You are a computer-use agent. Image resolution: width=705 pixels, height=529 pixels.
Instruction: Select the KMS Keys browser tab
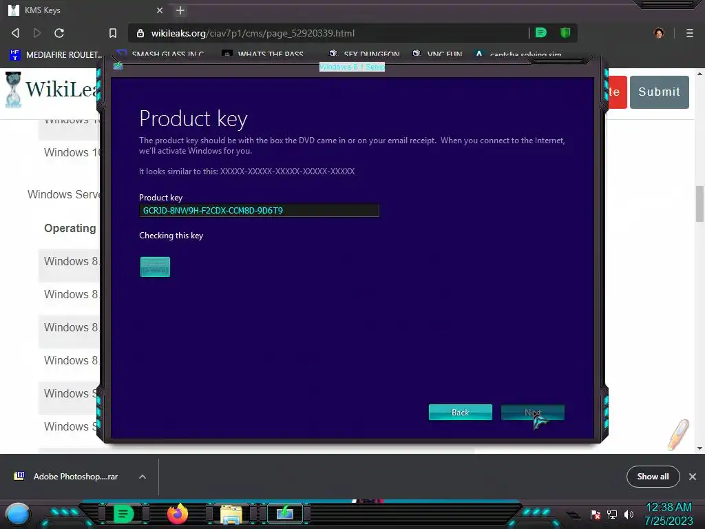[86, 10]
